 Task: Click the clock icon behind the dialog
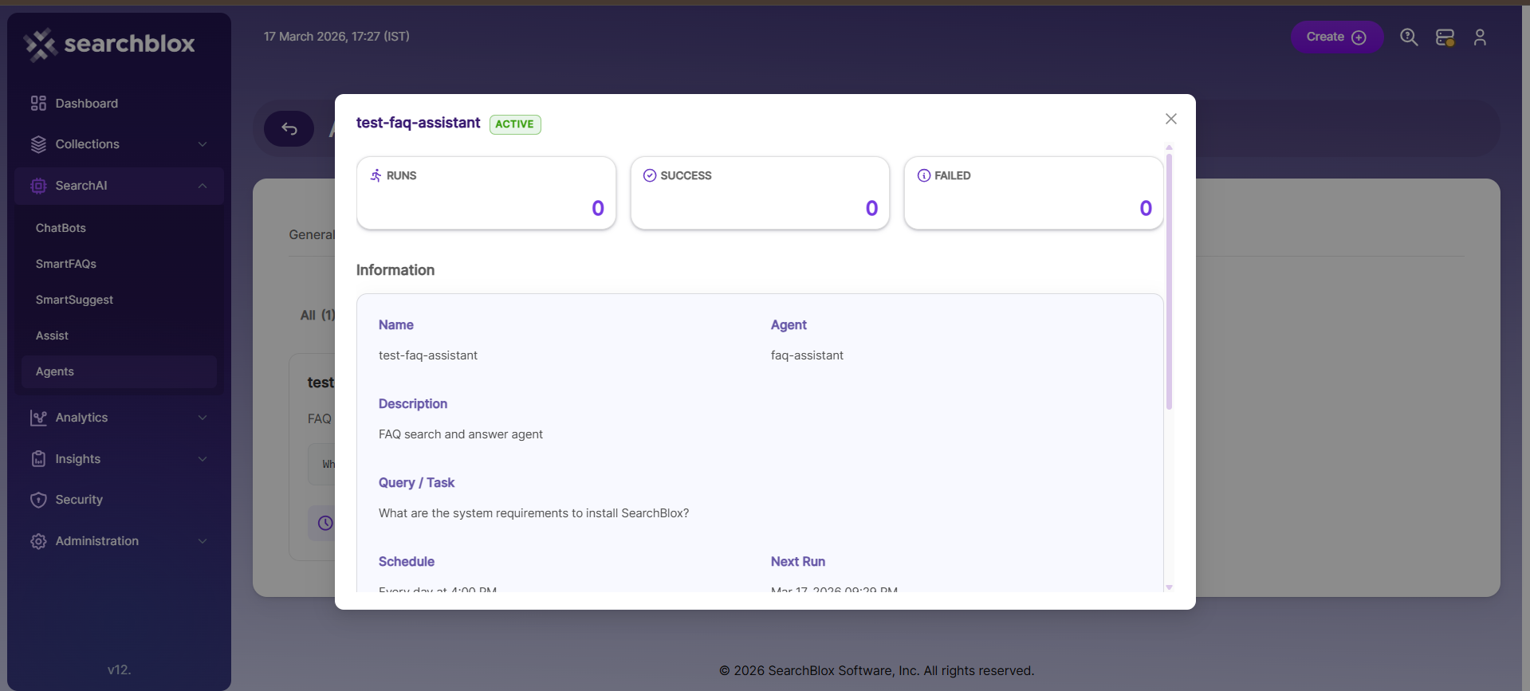tap(325, 523)
